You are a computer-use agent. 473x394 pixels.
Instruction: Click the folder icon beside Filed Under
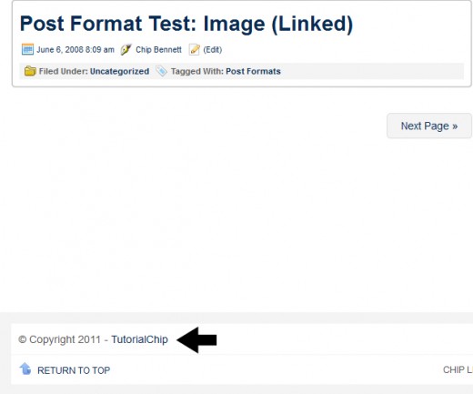[x=30, y=71]
